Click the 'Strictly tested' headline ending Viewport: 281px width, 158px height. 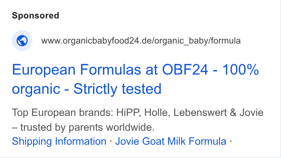[x=117, y=89]
